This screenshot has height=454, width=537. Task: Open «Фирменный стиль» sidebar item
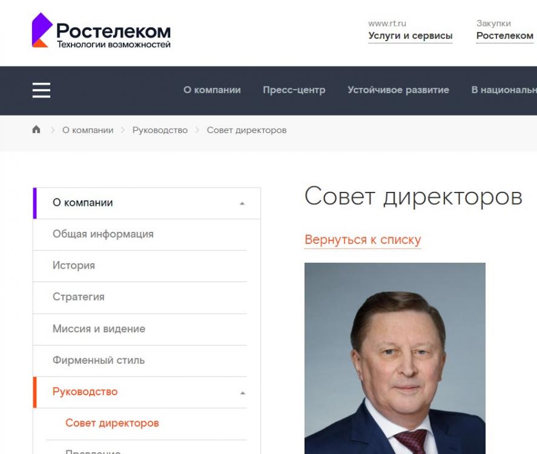click(140, 361)
